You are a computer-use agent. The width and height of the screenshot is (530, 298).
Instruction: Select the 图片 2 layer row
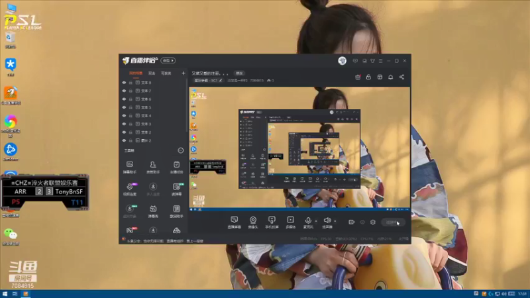point(153,140)
